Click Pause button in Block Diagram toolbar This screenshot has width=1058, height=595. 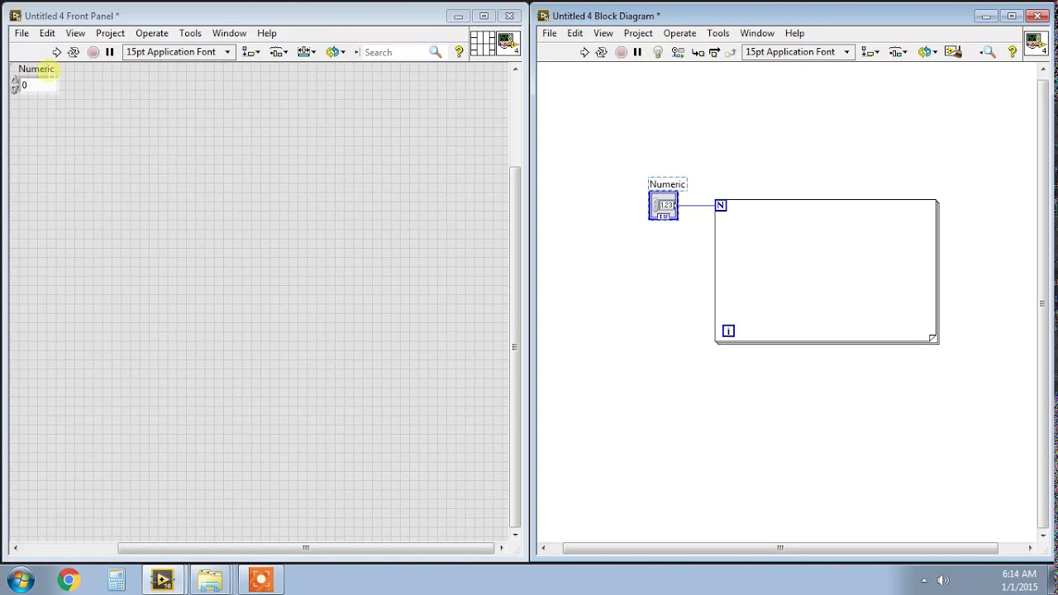tap(637, 52)
